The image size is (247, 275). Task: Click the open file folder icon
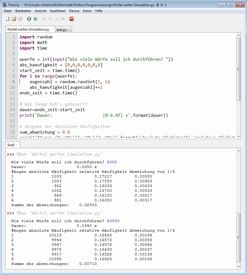point(14,19)
